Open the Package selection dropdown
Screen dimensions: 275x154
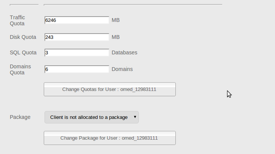(92, 117)
